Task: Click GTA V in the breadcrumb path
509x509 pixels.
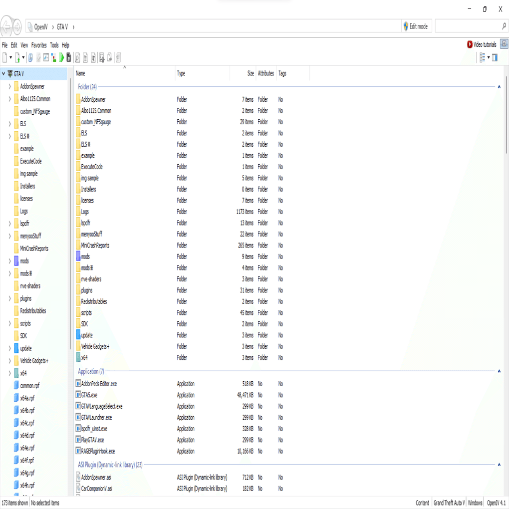Action: pyautogui.click(x=62, y=27)
